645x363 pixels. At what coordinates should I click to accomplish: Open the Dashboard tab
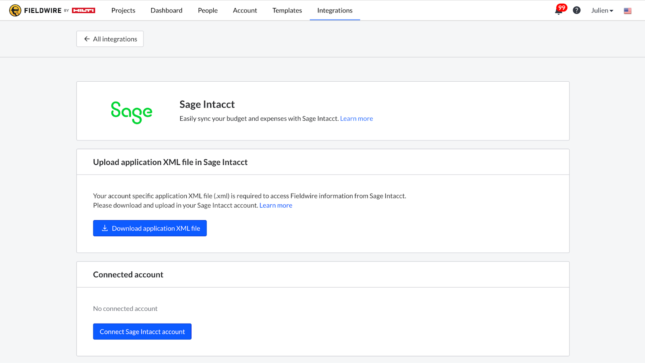click(x=166, y=10)
